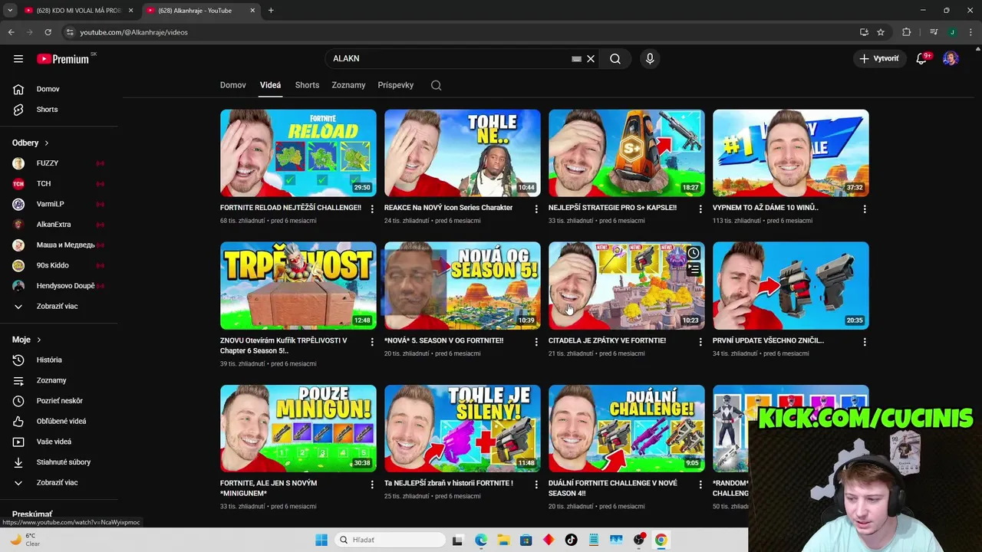
Task: Open options for NEJLEPŠÍ STRATEGIE video
Action: pyautogui.click(x=700, y=209)
